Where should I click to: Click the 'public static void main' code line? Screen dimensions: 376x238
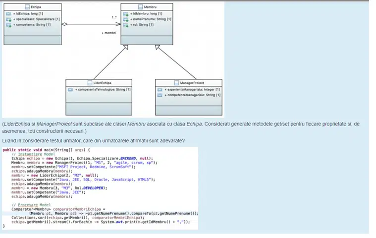46,150
